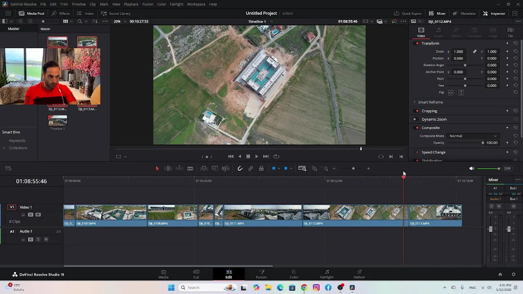Adjust the green monitor volume slider
Viewport: 523px width, 294px height.
(489, 169)
